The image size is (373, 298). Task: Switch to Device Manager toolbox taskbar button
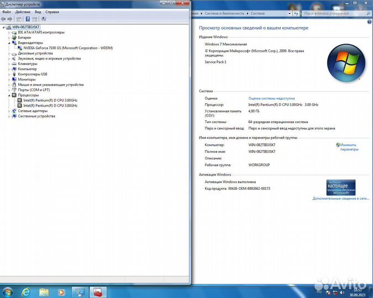[98, 292]
